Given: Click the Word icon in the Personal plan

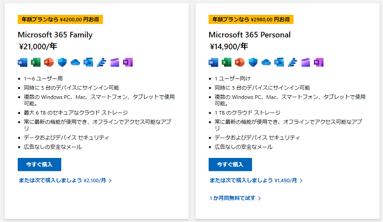Looking at the screenshot, I should 214,62.
